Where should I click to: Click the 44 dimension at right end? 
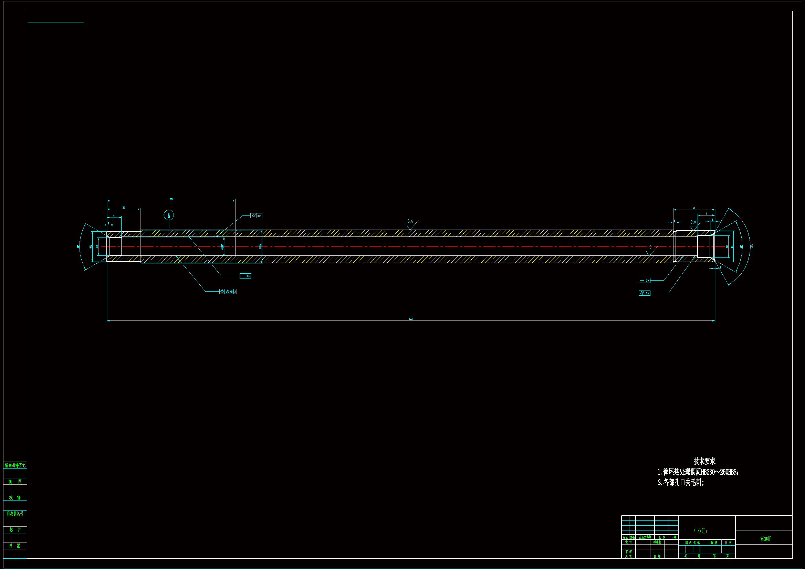point(694,209)
